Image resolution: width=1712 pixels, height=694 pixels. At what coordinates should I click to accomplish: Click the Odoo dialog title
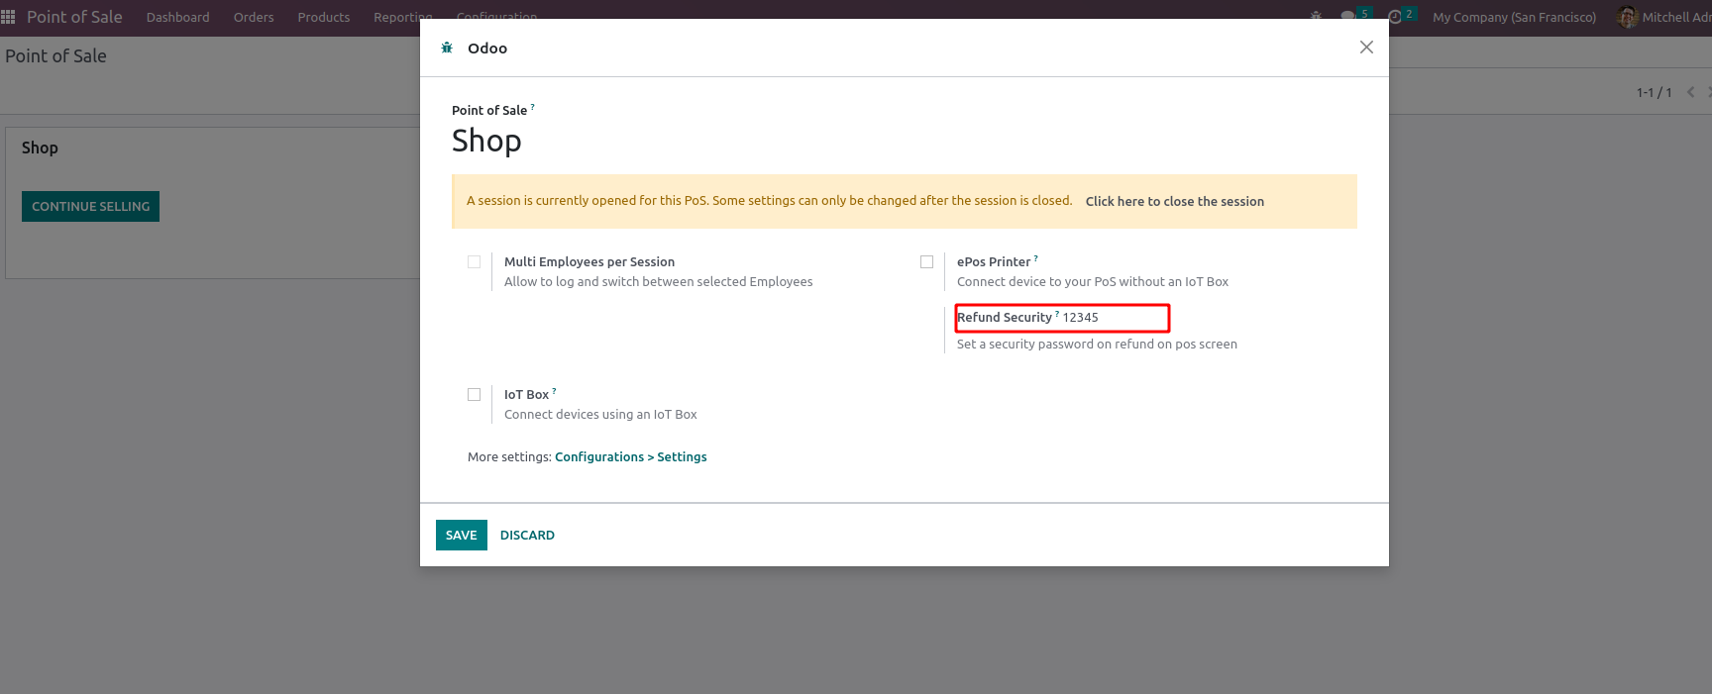coord(487,48)
